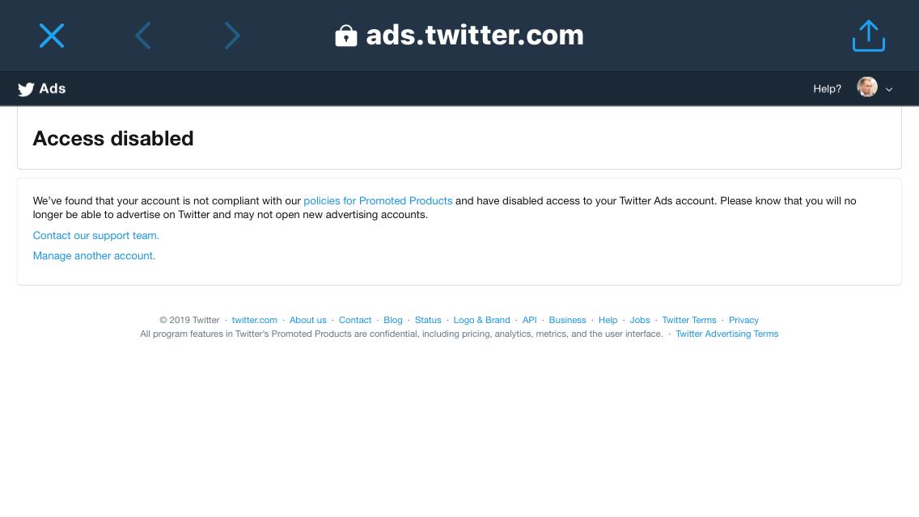Image resolution: width=919 pixels, height=517 pixels.
Task: Open the Help? menu
Action: [827, 89]
